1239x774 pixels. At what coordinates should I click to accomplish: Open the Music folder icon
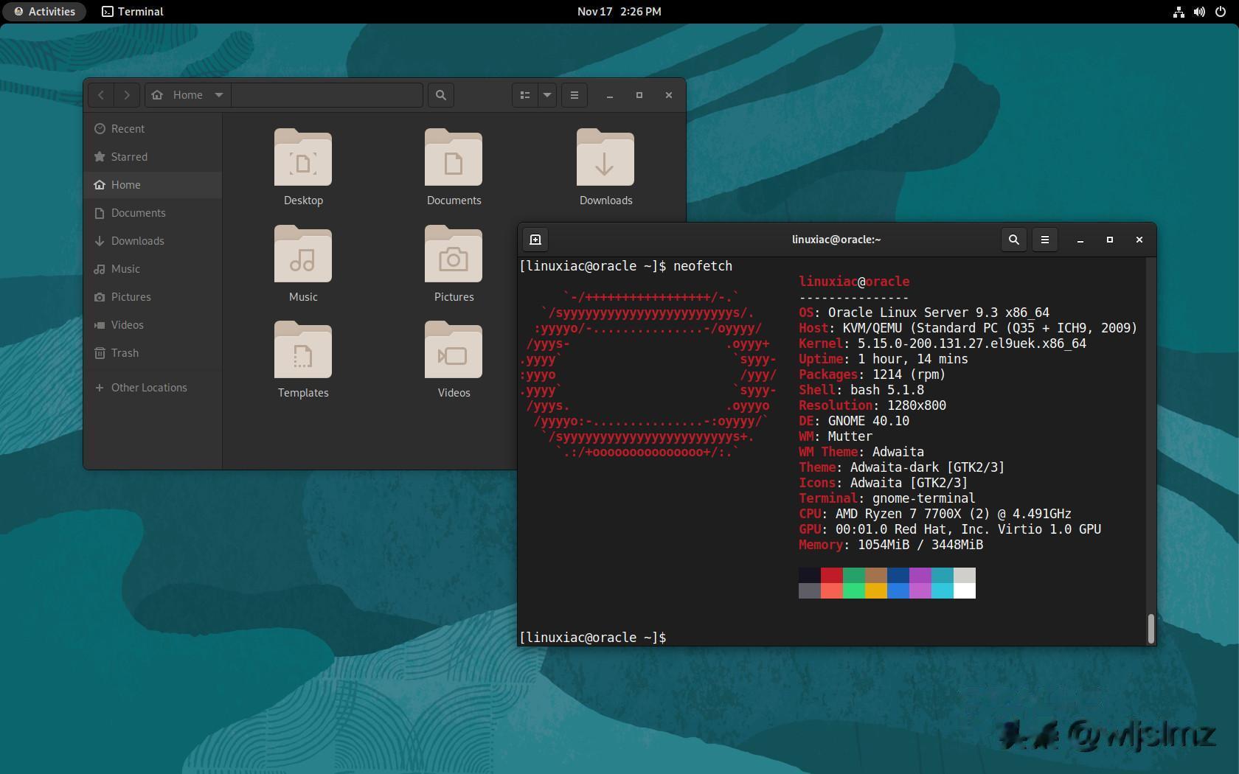point(303,255)
